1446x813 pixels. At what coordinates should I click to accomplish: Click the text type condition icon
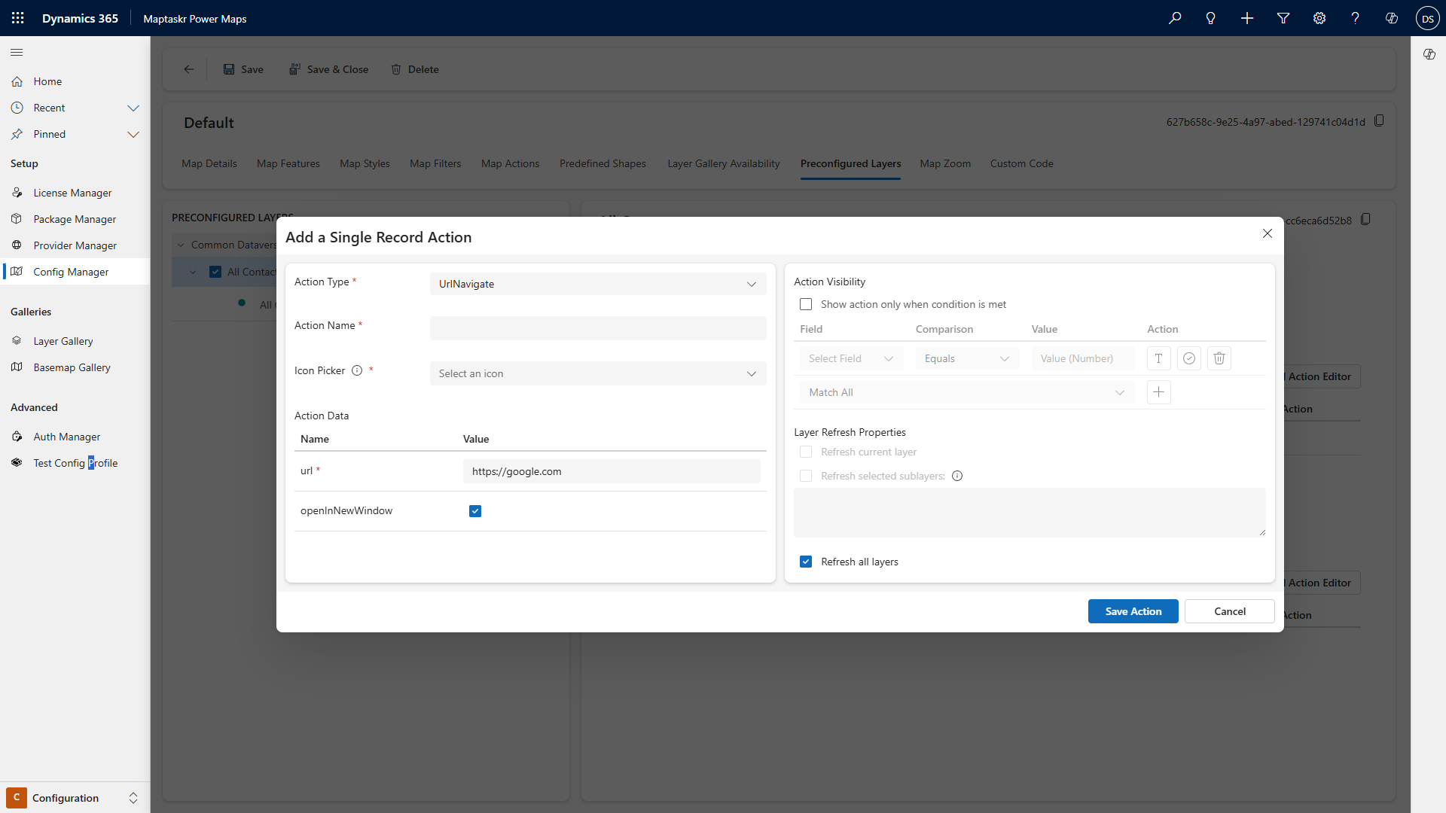1158,358
